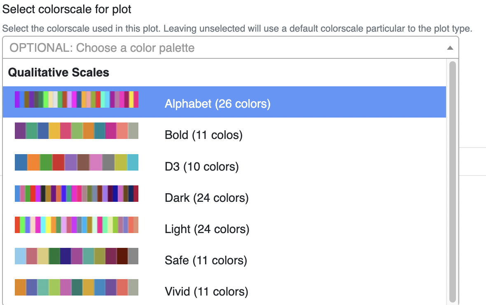
Task: Select the Vivid (11 colors) colorscale
Action: 206,291
